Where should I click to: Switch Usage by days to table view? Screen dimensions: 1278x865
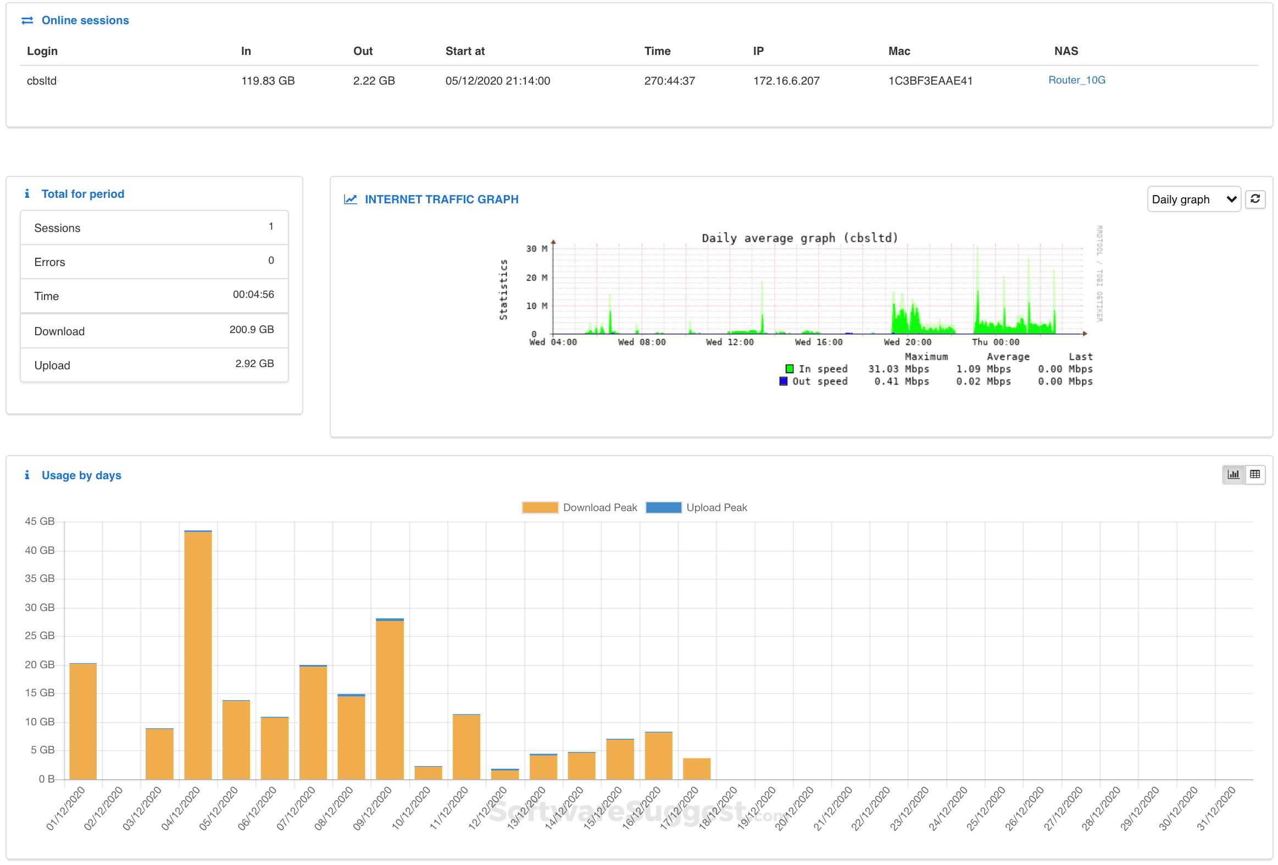(1255, 474)
